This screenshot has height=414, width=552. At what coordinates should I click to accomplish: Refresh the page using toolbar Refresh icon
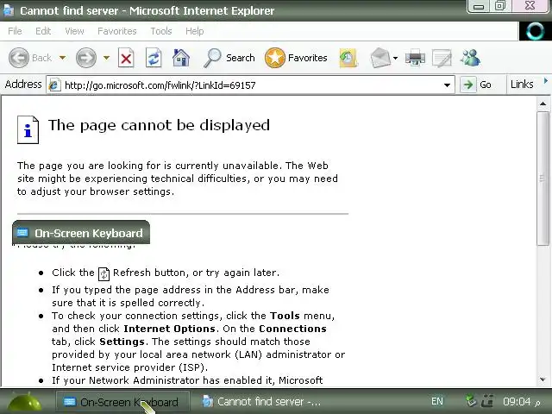point(154,58)
